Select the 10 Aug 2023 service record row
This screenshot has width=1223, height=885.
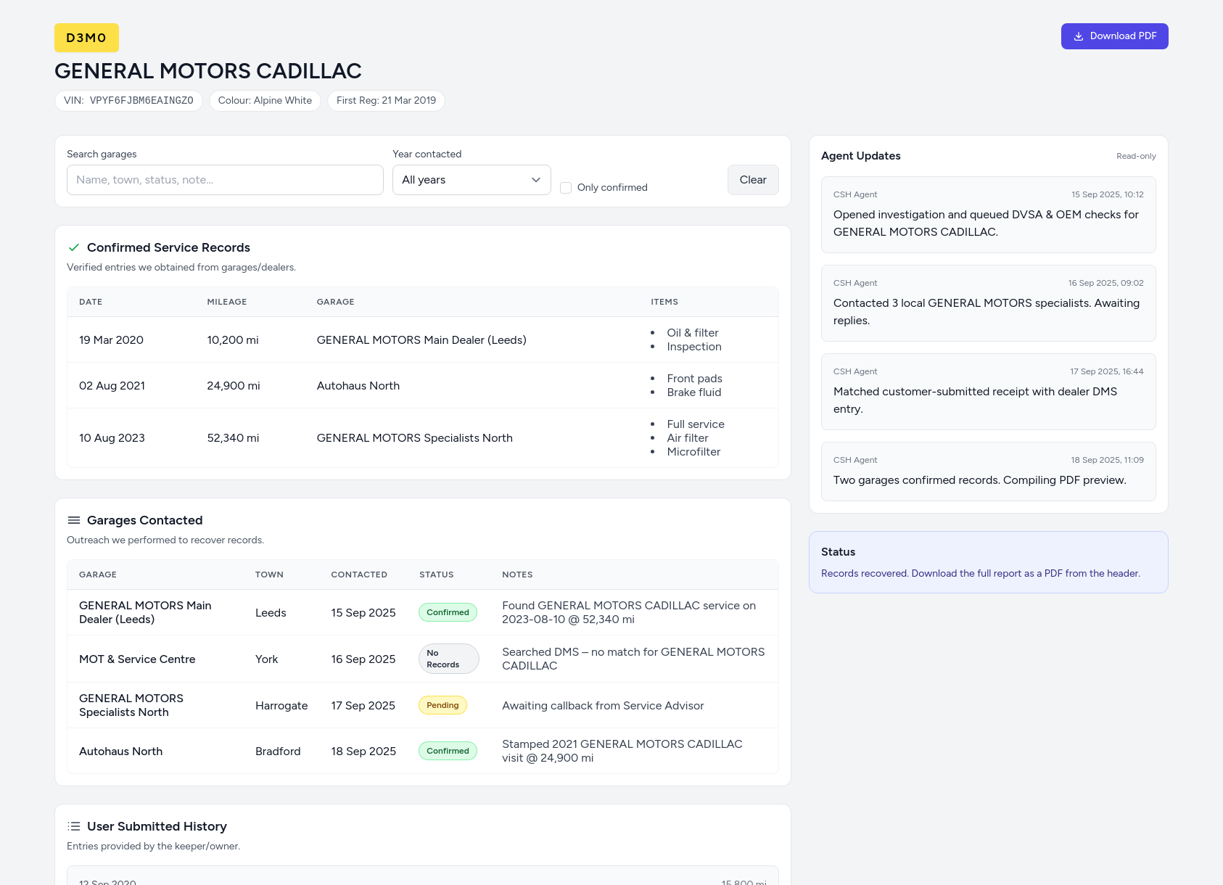click(422, 438)
